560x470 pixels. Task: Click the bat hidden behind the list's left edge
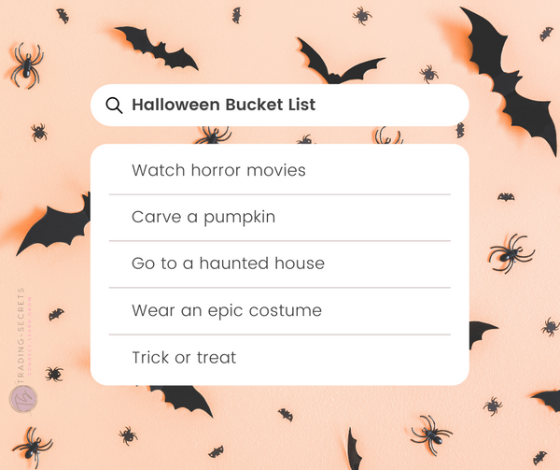click(53, 224)
